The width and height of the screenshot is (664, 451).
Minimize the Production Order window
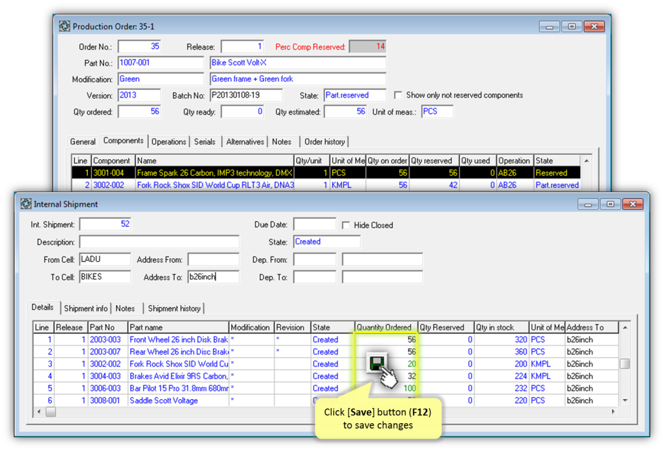pyautogui.click(x=549, y=27)
